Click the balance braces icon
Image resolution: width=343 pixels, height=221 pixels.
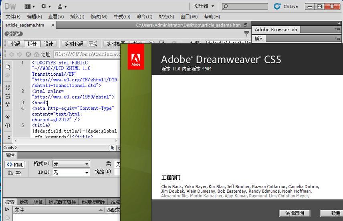tap(8, 125)
